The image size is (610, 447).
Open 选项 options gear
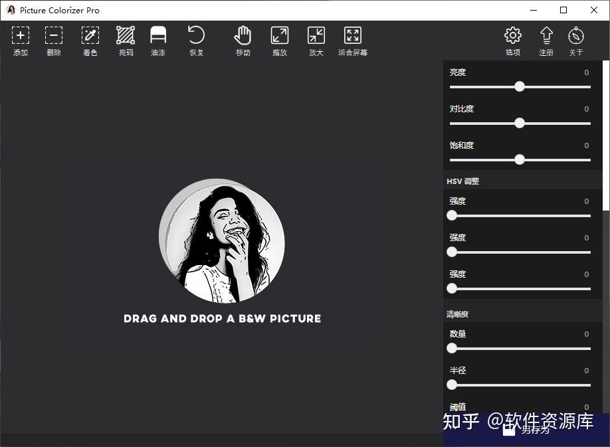click(513, 41)
